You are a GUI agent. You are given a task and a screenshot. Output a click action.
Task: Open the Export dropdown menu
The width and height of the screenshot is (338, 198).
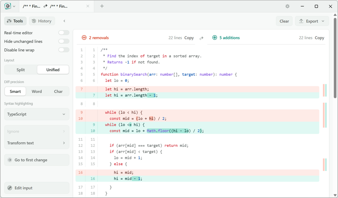312,21
